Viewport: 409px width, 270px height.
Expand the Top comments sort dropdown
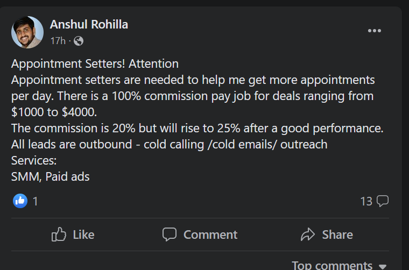332,265
